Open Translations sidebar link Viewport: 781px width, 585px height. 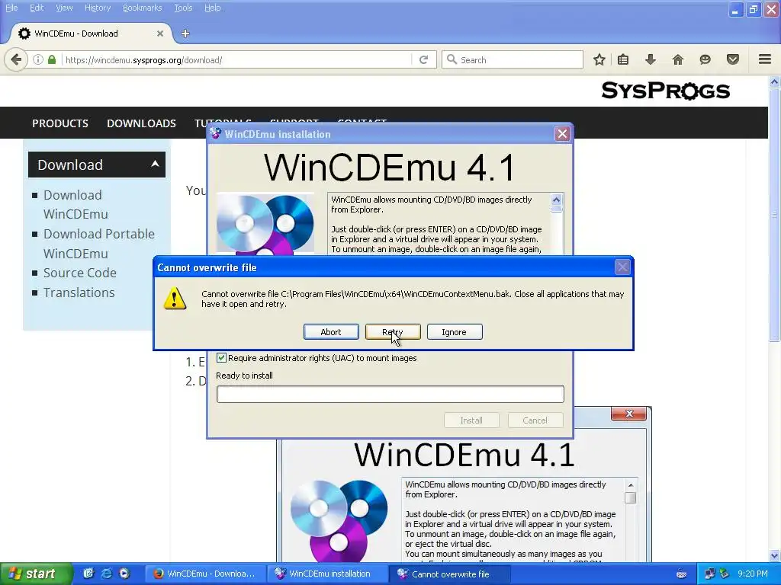click(x=79, y=292)
